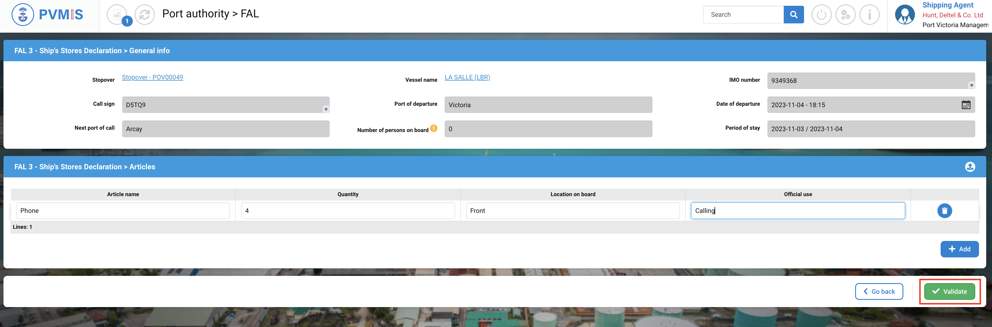Click the Quantity field containing 4
Viewport: 992px width, 327px height.
[x=348, y=211]
